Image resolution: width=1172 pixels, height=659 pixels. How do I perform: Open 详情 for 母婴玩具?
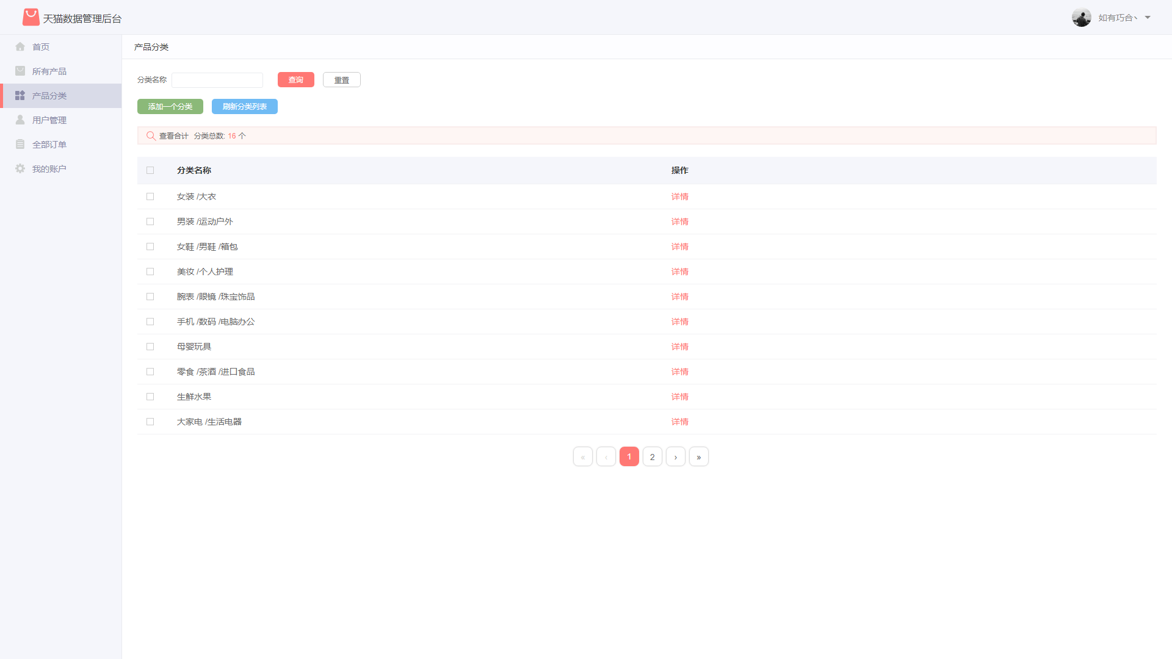click(x=680, y=347)
